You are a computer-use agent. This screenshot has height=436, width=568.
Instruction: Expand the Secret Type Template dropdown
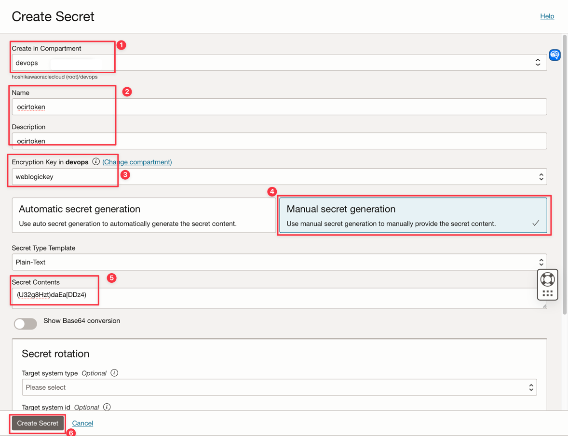click(x=279, y=262)
